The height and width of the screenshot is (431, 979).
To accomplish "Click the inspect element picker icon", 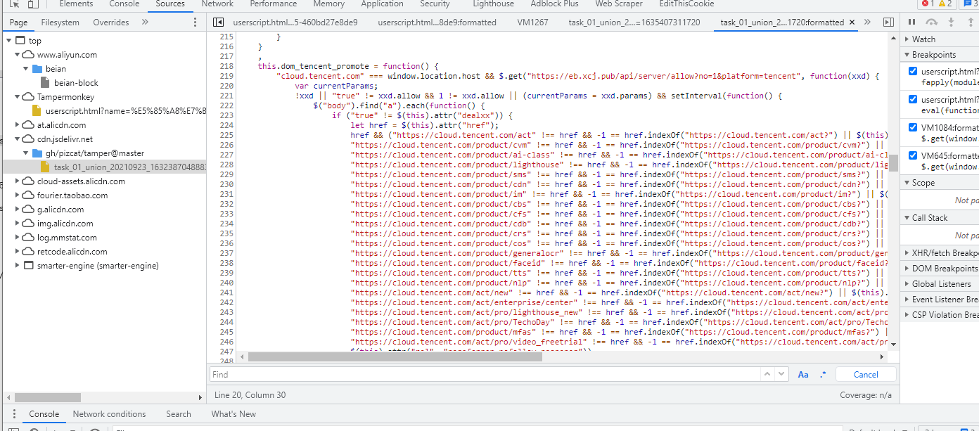I will coord(14,4).
